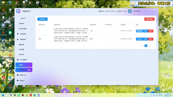Click the blue 添加智能体 button
Image resolution: width=173 pixels, height=97 pixels.
coord(42,19)
